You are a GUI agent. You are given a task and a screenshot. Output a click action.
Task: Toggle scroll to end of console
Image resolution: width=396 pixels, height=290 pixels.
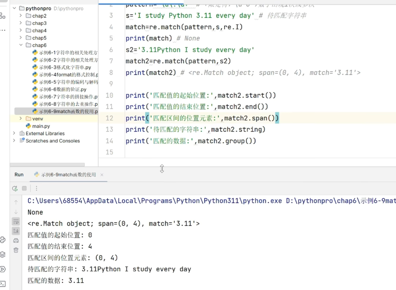16,231
